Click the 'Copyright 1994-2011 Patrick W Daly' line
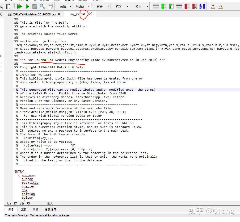240x222 pixels. pyautogui.click(x=49, y=67)
